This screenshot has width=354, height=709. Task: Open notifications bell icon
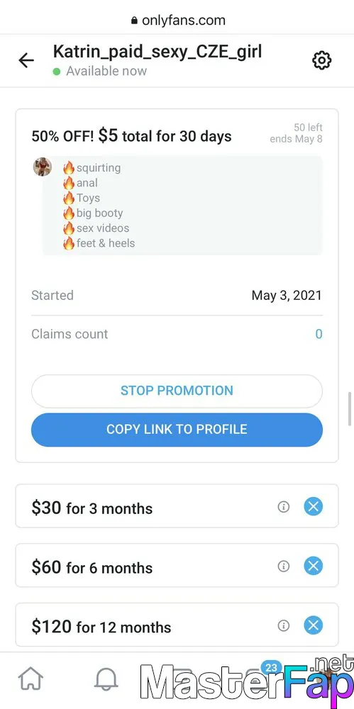pos(106,679)
